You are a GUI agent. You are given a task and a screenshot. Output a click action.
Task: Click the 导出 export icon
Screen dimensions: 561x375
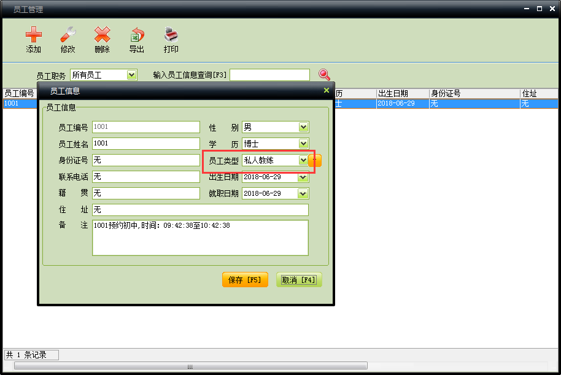pyautogui.click(x=136, y=35)
